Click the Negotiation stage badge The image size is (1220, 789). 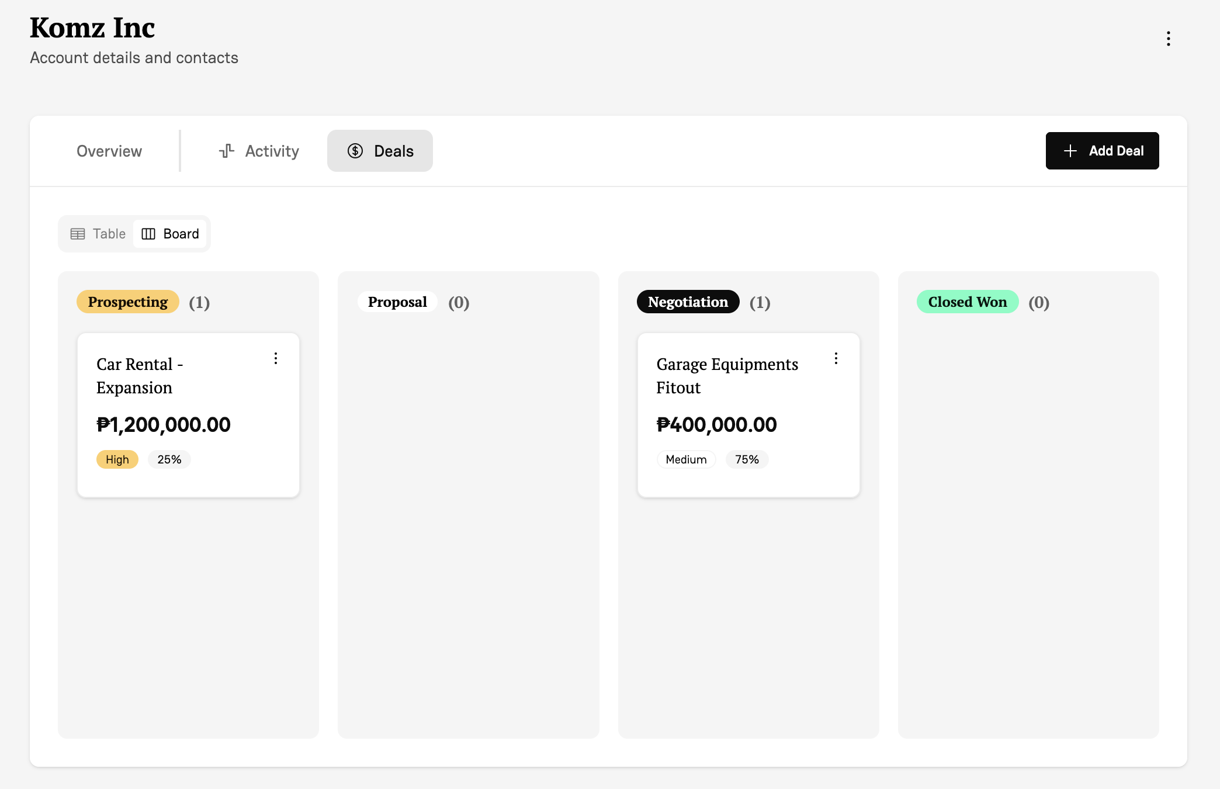point(687,302)
